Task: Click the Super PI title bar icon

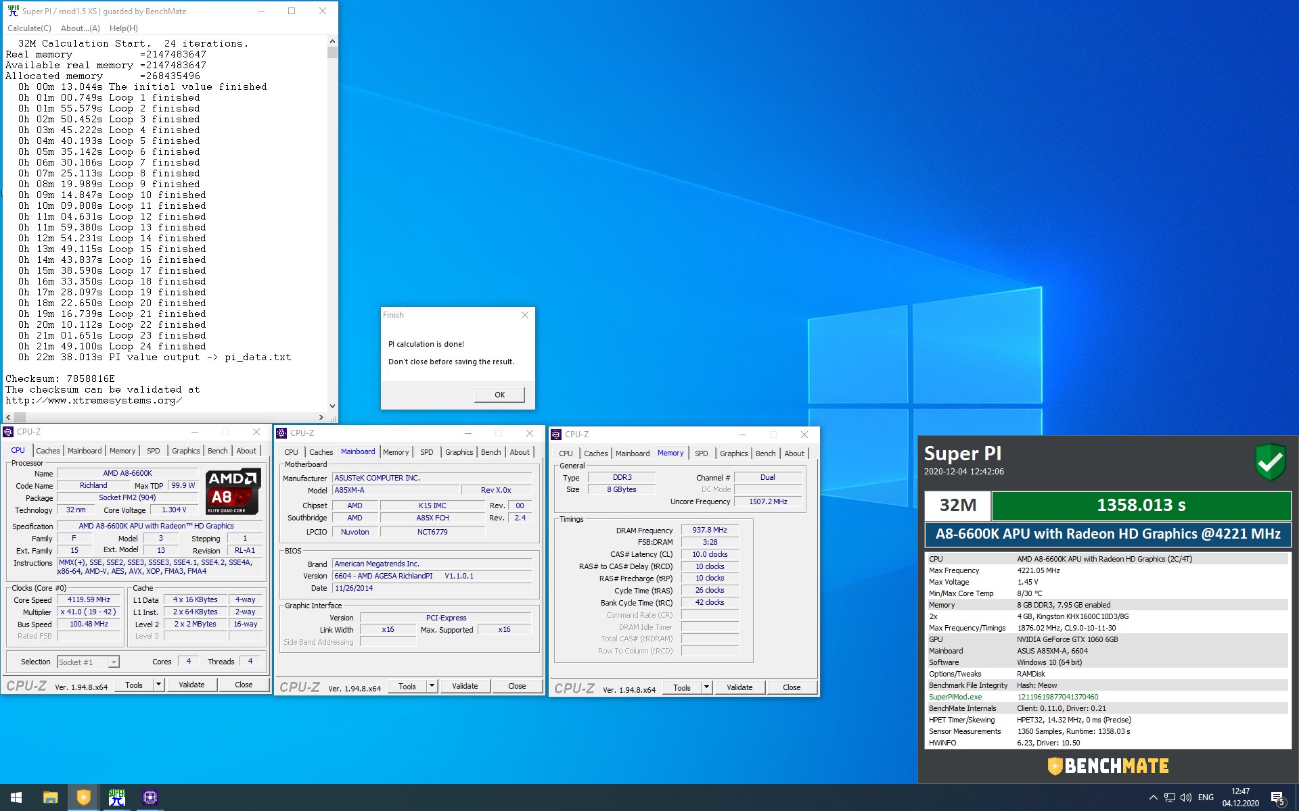Action: point(13,11)
